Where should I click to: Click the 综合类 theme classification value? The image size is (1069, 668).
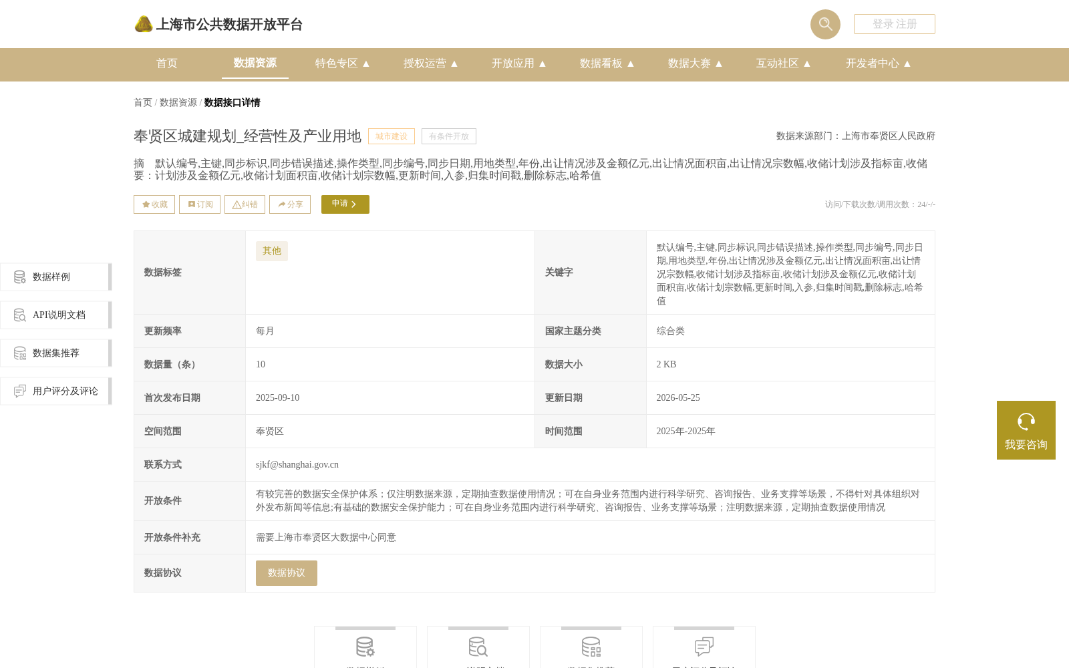(670, 331)
